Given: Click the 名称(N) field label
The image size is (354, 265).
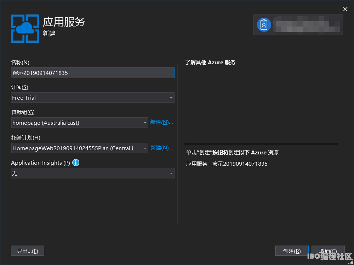Looking at the screenshot, I should point(20,63).
